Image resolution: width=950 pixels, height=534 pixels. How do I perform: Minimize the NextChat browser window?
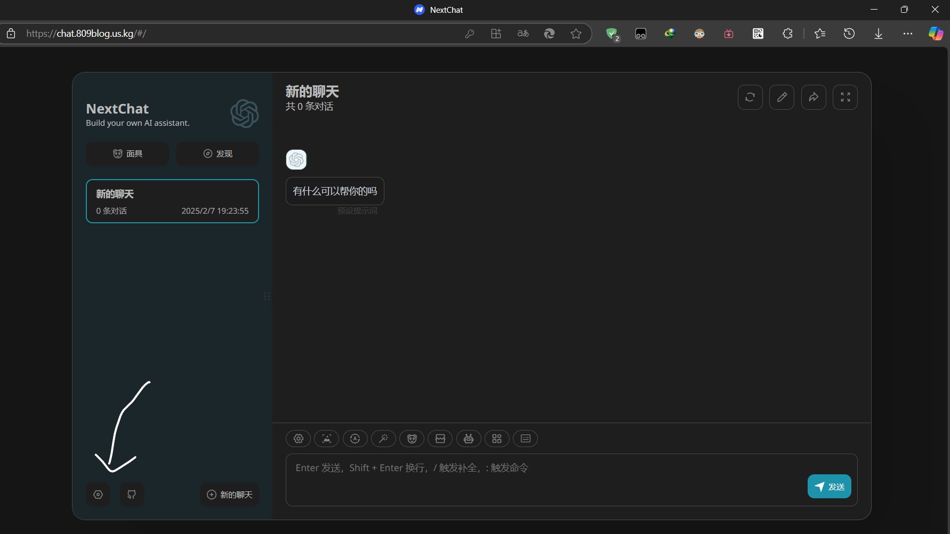point(874,10)
